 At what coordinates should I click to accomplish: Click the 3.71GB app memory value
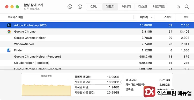click(165, 80)
